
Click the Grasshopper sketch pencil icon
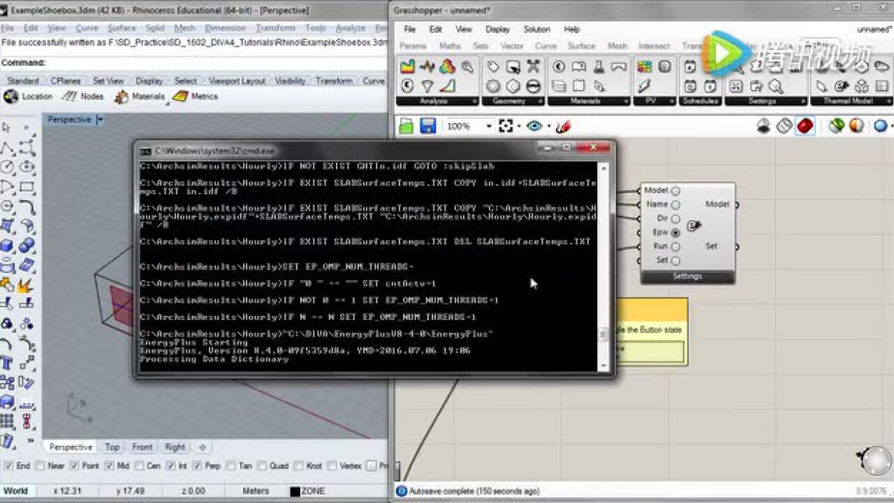point(564,126)
